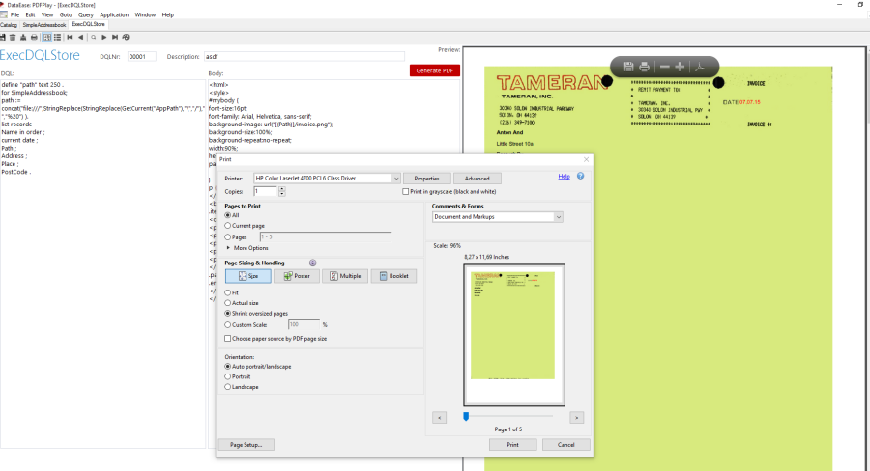This screenshot has height=471, width=870.
Task: Select the Pages range radio button
Action: click(227, 236)
